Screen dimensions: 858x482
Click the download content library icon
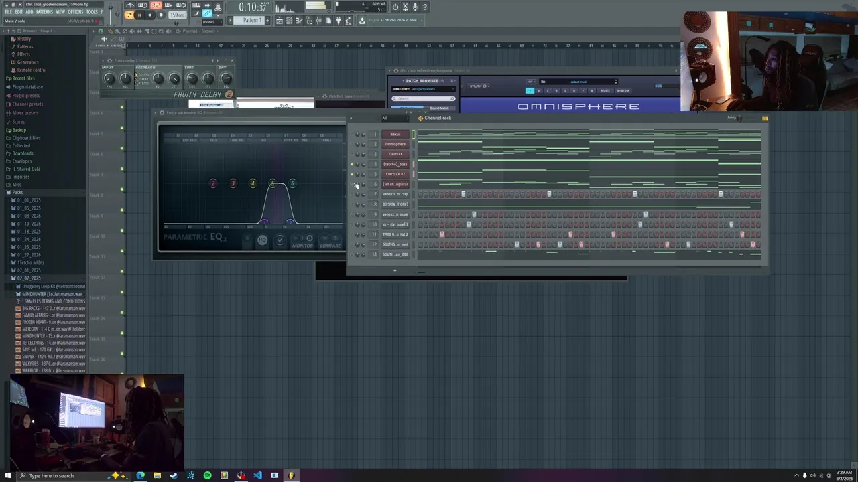362,21
